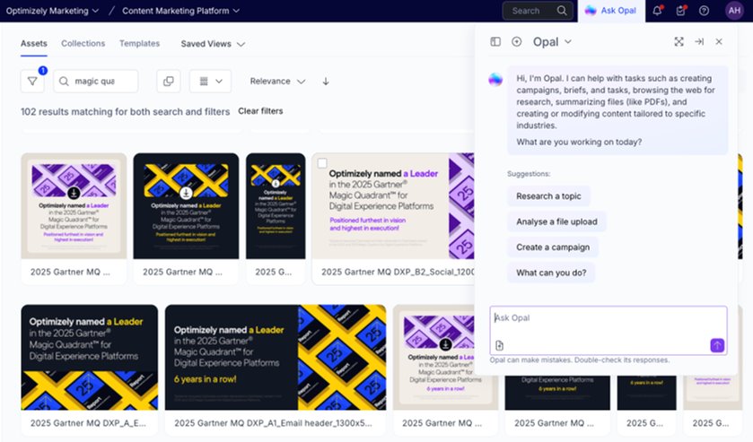Reverse sort order with the arrow icon

tap(326, 81)
